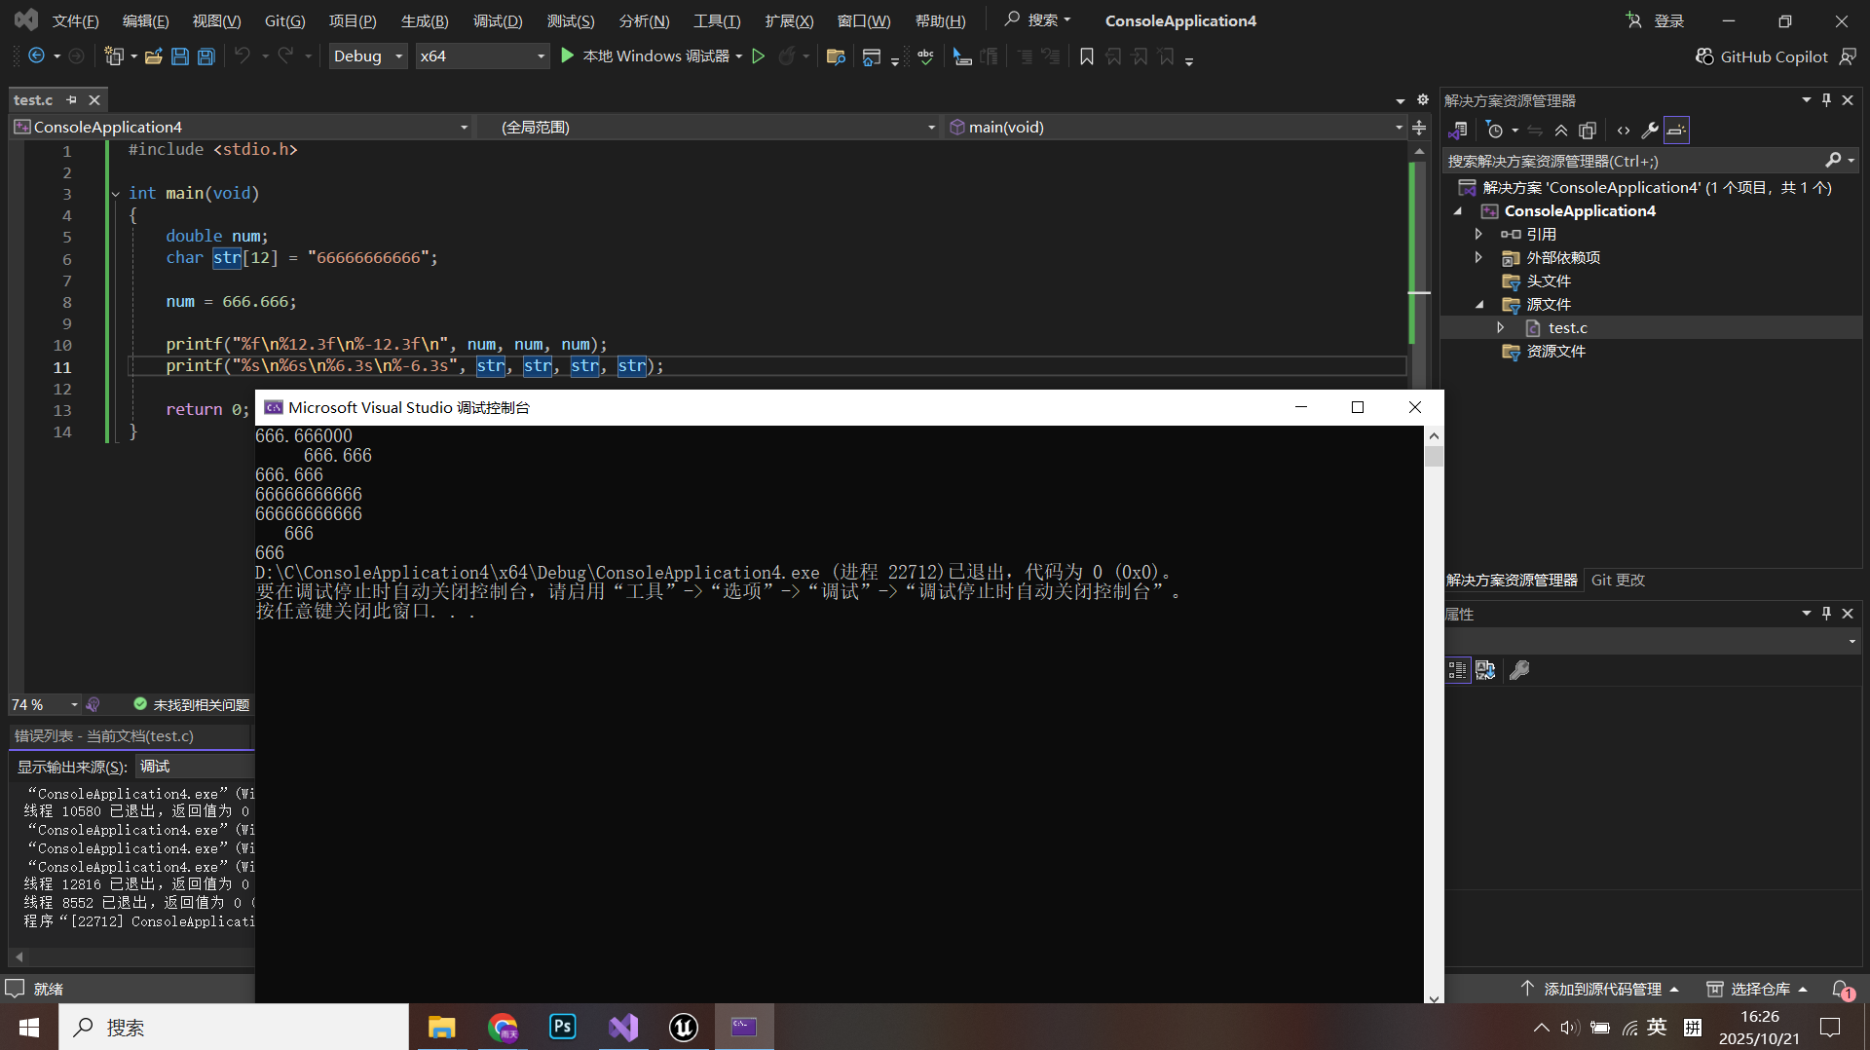This screenshot has height=1050, width=1870.
Task: Click the 未找到相关问题 status indicator
Action: pos(191,704)
